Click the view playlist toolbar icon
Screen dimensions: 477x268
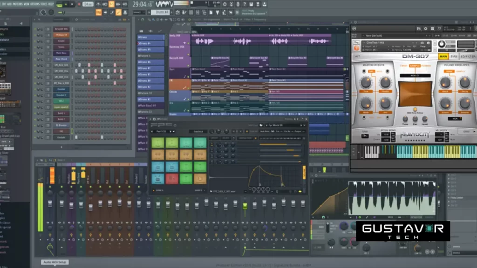click(177, 12)
